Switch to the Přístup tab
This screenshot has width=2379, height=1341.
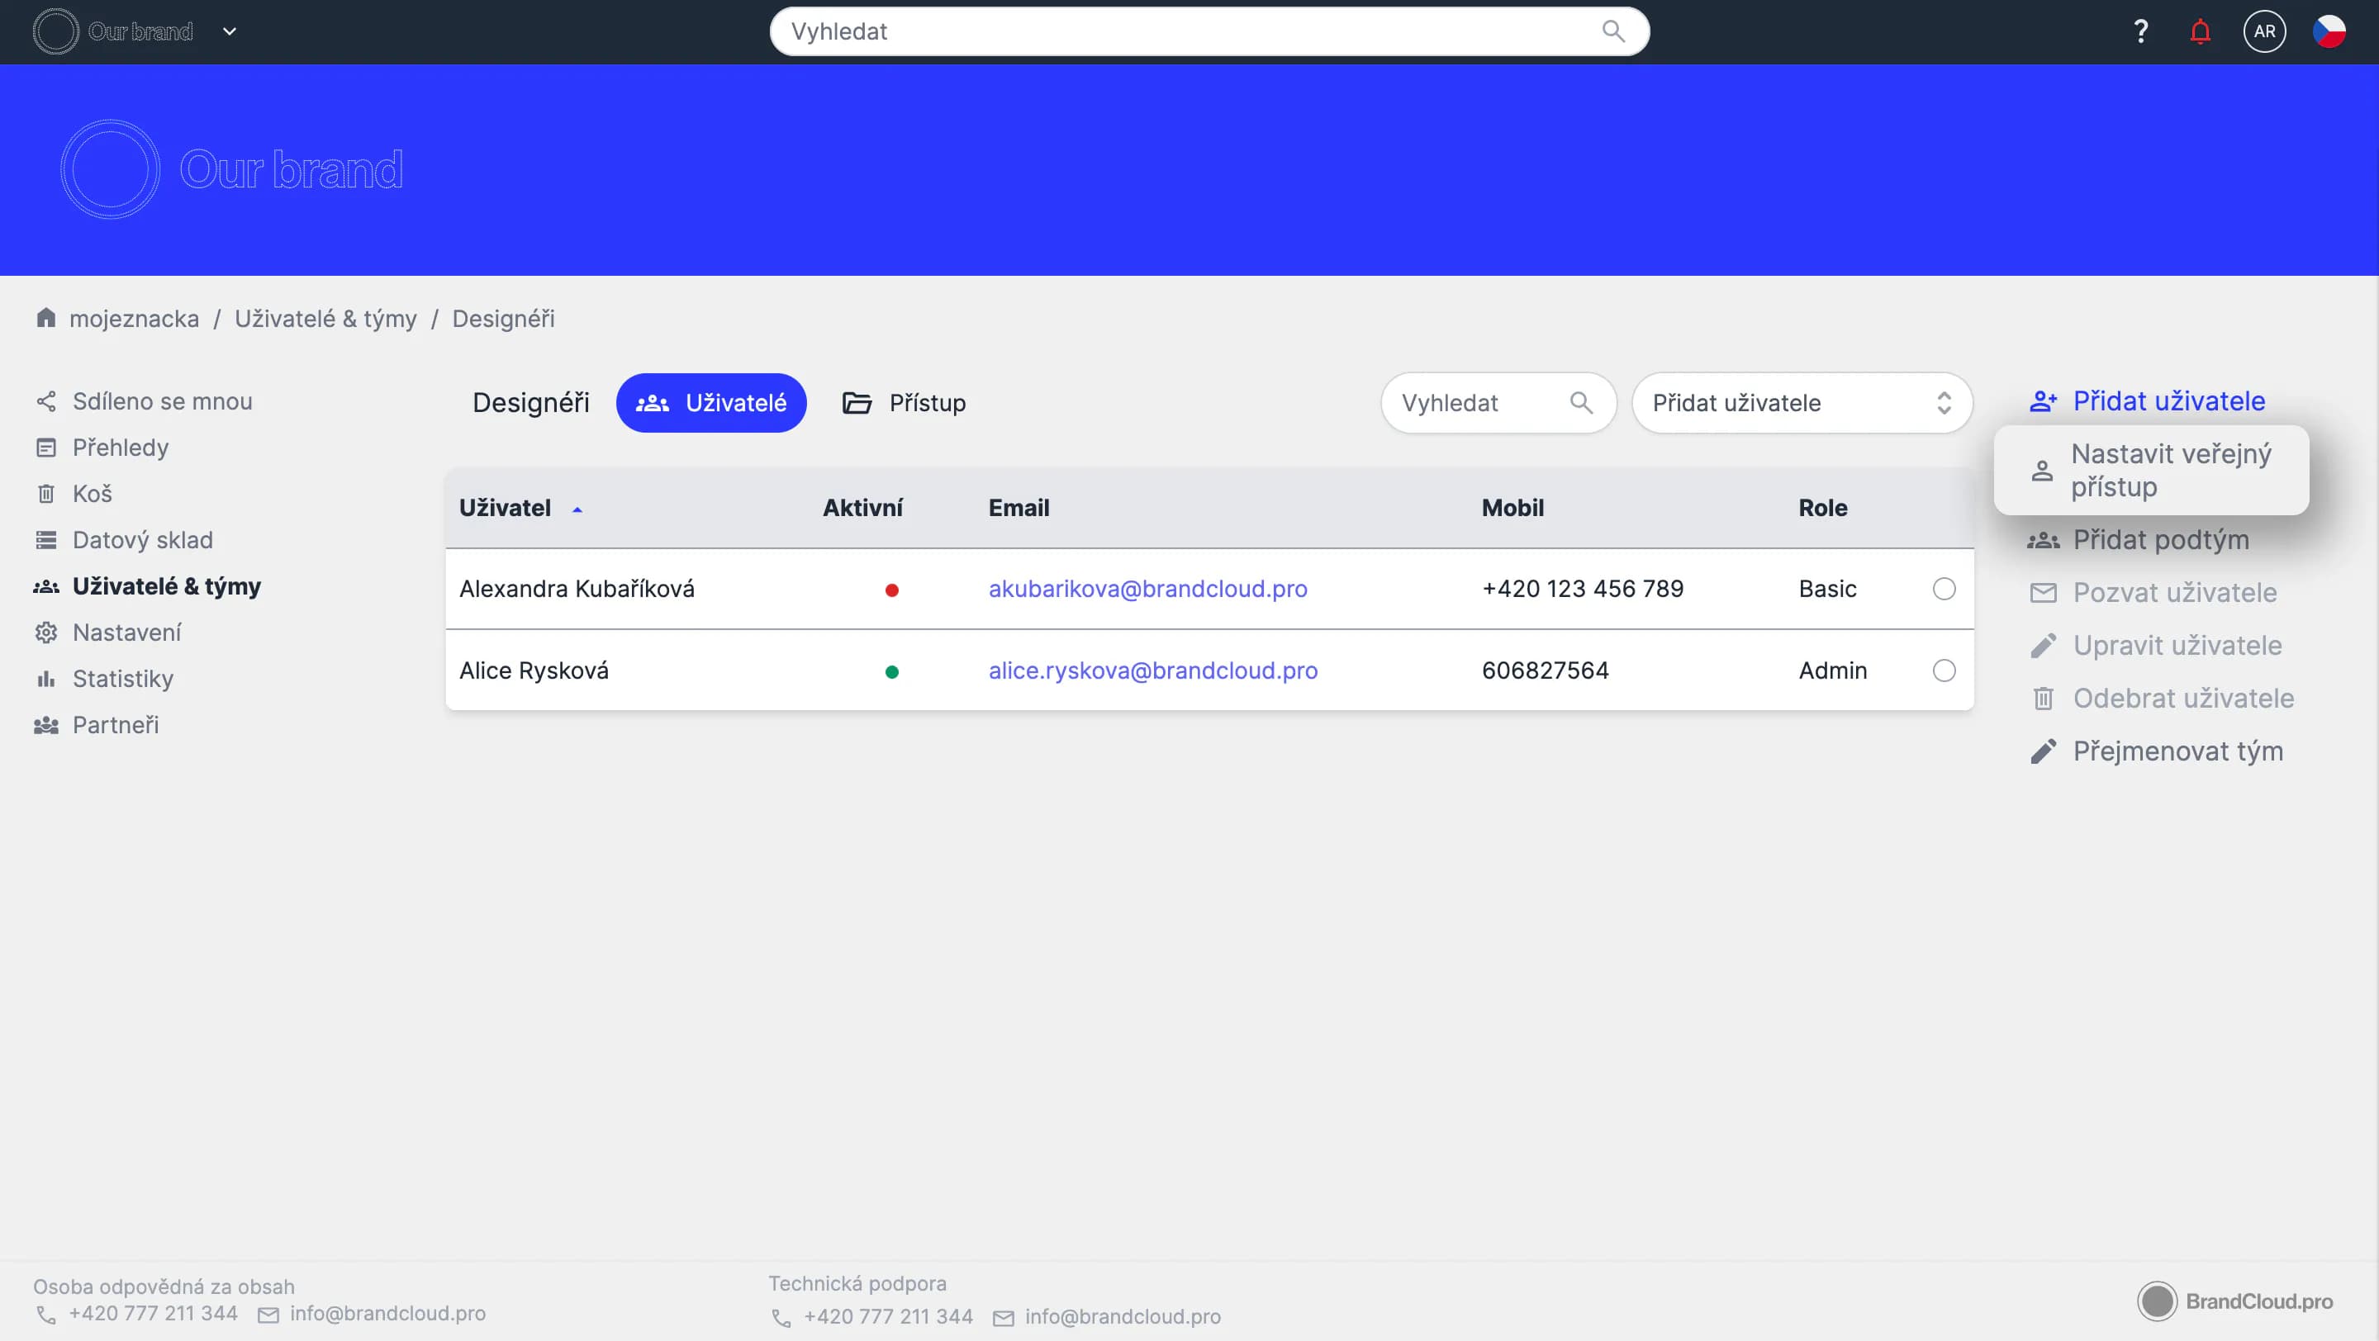click(905, 403)
